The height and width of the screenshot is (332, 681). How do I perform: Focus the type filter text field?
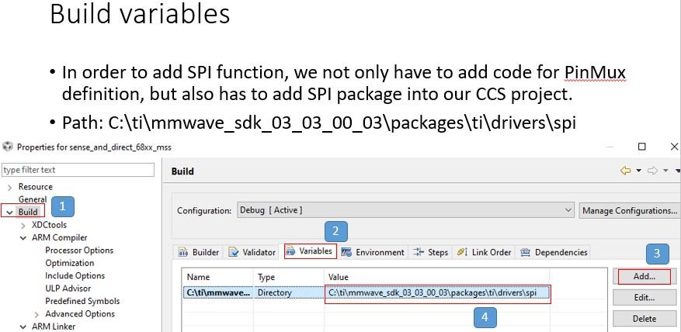78,170
